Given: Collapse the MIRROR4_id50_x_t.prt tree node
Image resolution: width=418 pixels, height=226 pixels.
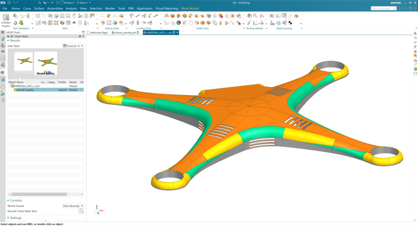Looking at the screenshot, I should 9,86.
